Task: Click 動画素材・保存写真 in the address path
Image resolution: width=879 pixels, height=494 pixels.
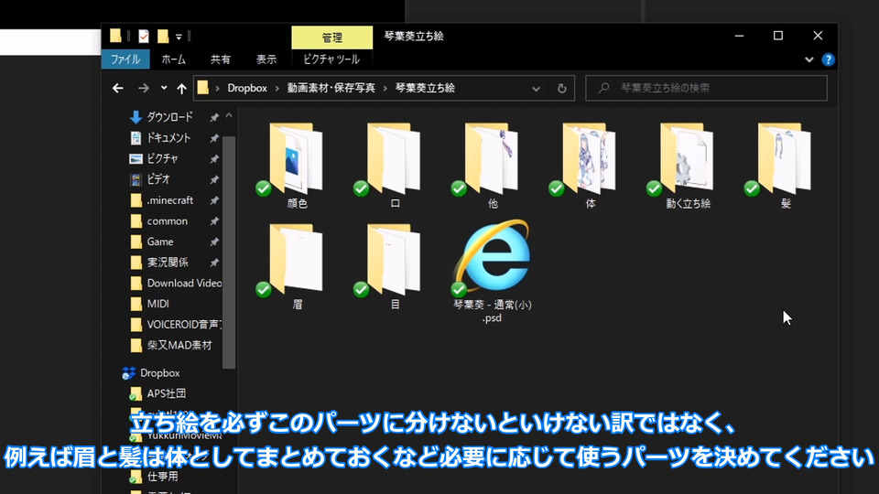Action: 331,89
